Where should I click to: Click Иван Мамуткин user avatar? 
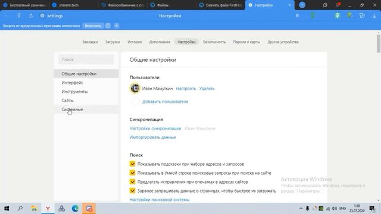[x=135, y=88]
